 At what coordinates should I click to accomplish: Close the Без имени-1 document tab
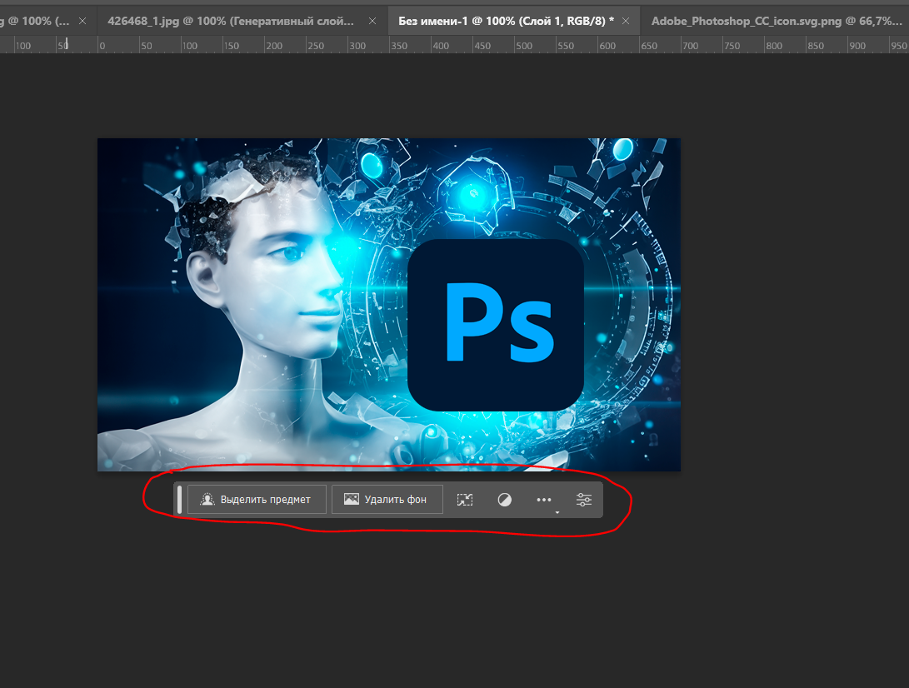[626, 21]
